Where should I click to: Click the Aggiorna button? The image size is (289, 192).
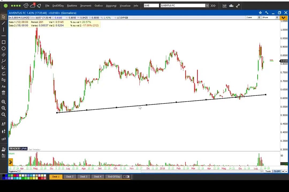click(13, 171)
